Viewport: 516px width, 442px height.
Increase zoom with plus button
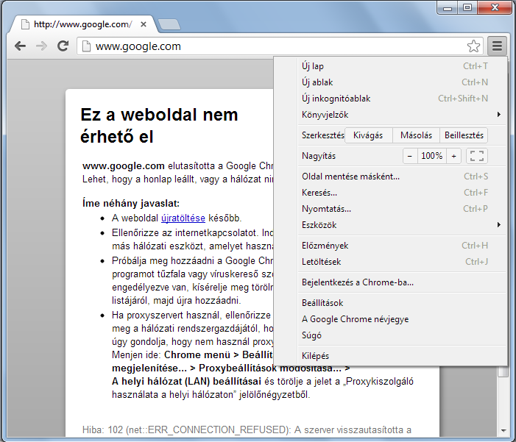pyautogui.click(x=454, y=156)
